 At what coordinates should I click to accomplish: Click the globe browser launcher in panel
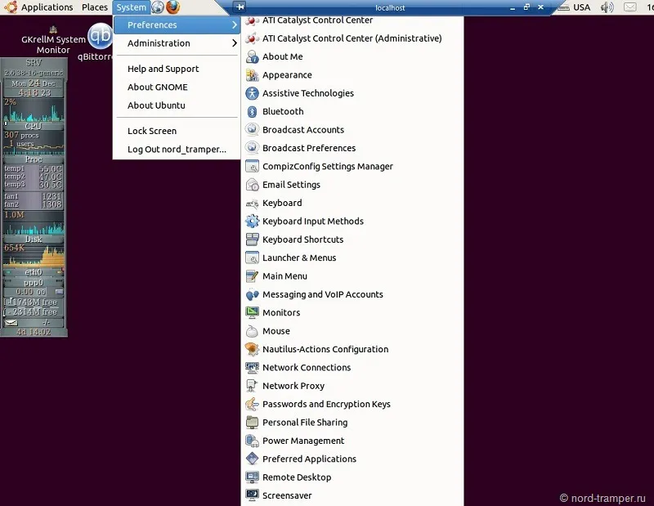157,7
